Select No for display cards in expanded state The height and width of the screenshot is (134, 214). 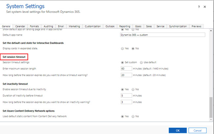133,49
